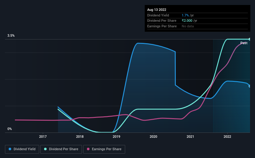Click the 0% y-axis label
Screen dimensions: 255x158
10,129
